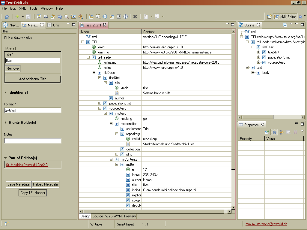Click the Open Perspective icon
Viewport: 307px width, 230px height.
[269, 17]
